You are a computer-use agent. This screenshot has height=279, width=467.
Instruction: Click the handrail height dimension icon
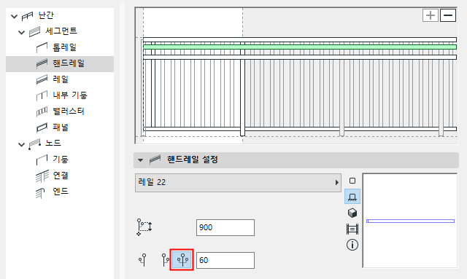pyautogui.click(x=144, y=227)
